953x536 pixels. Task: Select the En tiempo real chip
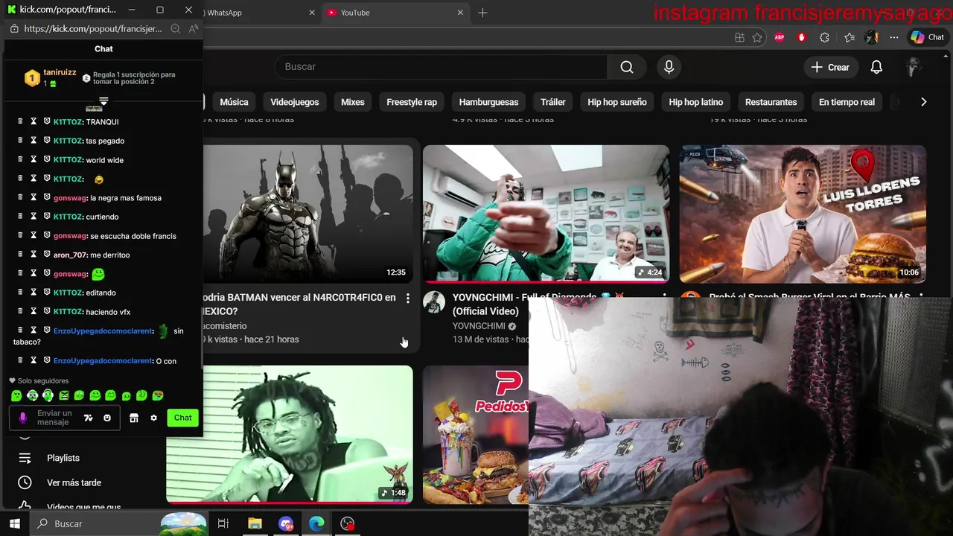click(x=847, y=102)
